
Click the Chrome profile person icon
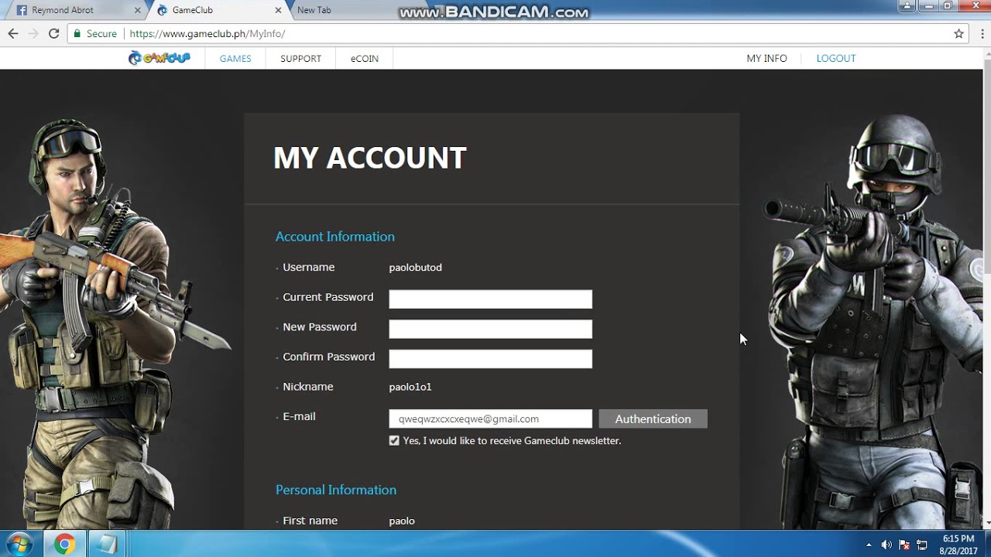click(x=907, y=6)
